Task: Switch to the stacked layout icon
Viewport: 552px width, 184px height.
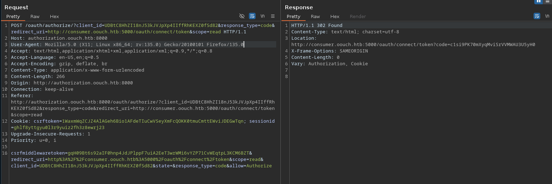Action: pos(547,1)
